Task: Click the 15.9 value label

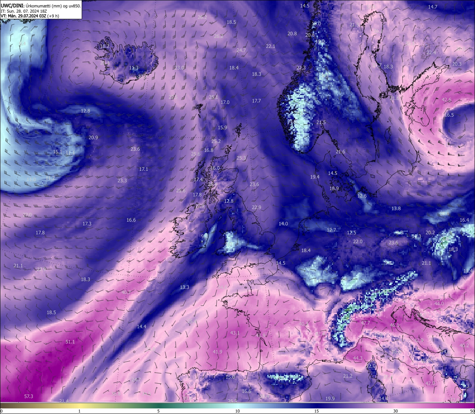Action: coord(222,127)
